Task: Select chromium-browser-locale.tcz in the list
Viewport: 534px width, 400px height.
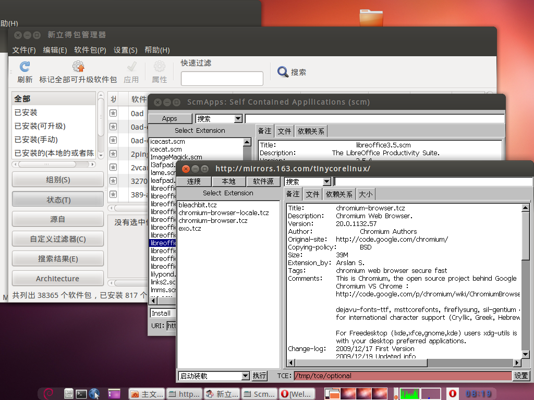Action: tap(224, 213)
